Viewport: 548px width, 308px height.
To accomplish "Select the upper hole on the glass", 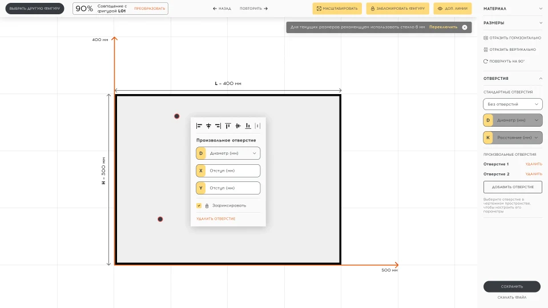I will (177, 116).
